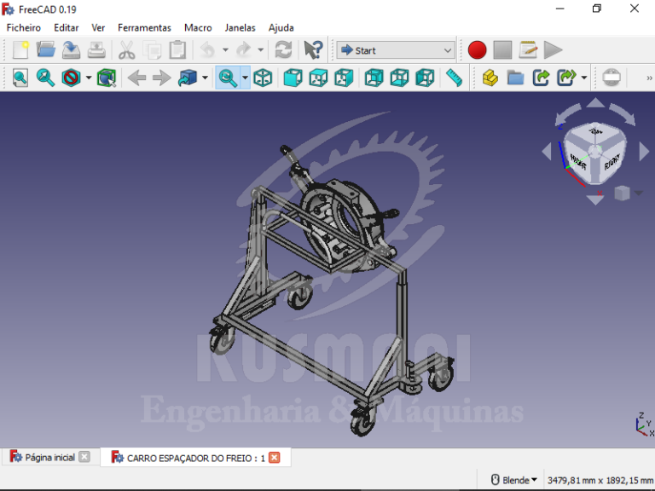Image resolution: width=655 pixels, height=491 pixels.
Task: Set the right view cube
Action: [x=344, y=78]
